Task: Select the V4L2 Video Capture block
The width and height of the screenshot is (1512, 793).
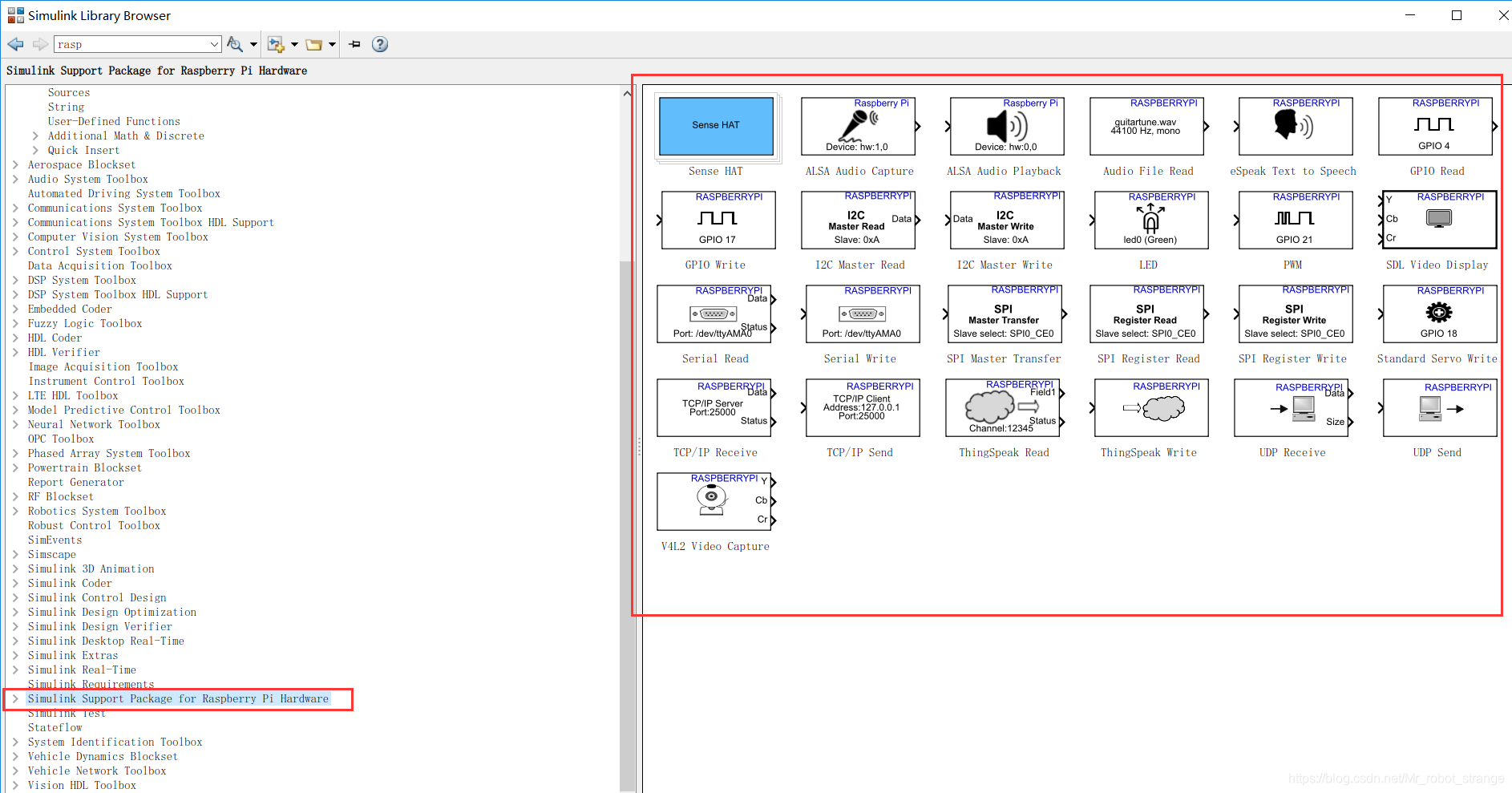Action: (716, 501)
